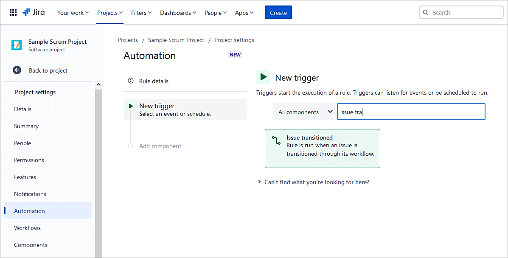The image size is (508, 258).
Task: Click the Issue transitioned workflow icon
Action: click(276, 141)
